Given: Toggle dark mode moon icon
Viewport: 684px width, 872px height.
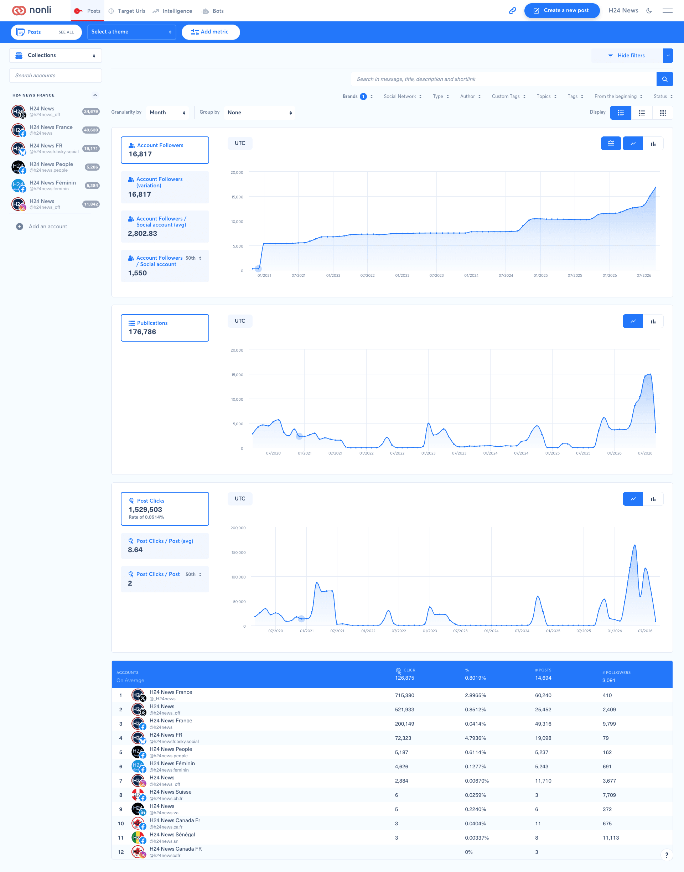Looking at the screenshot, I should pyautogui.click(x=649, y=11).
